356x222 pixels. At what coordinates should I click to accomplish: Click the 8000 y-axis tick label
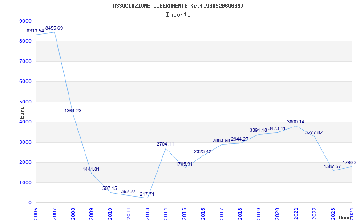click(x=24, y=41)
